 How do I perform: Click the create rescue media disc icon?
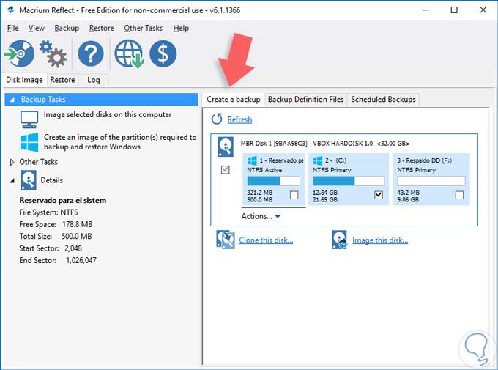pyautogui.click(x=20, y=53)
